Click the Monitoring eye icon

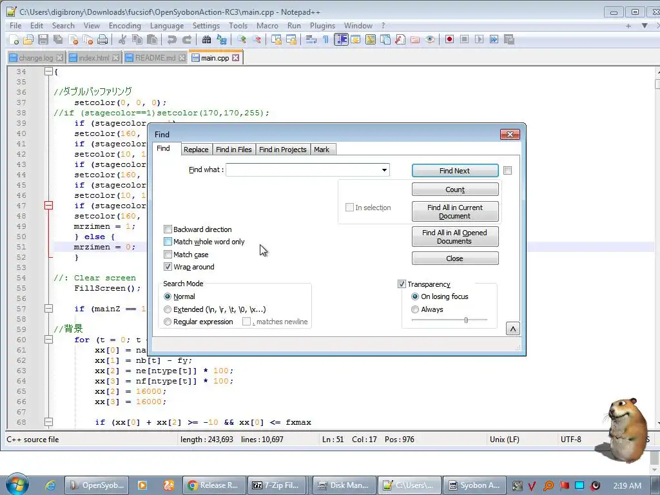point(430,39)
